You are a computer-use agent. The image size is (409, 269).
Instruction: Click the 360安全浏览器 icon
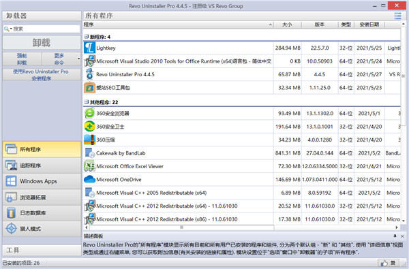point(89,113)
